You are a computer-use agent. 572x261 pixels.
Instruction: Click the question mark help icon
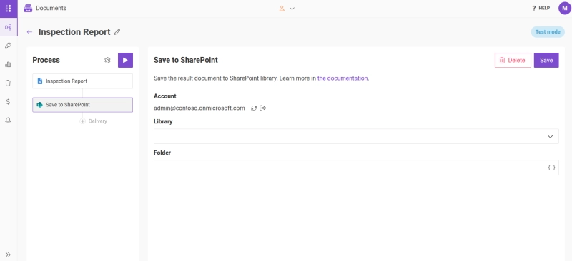coord(534,8)
